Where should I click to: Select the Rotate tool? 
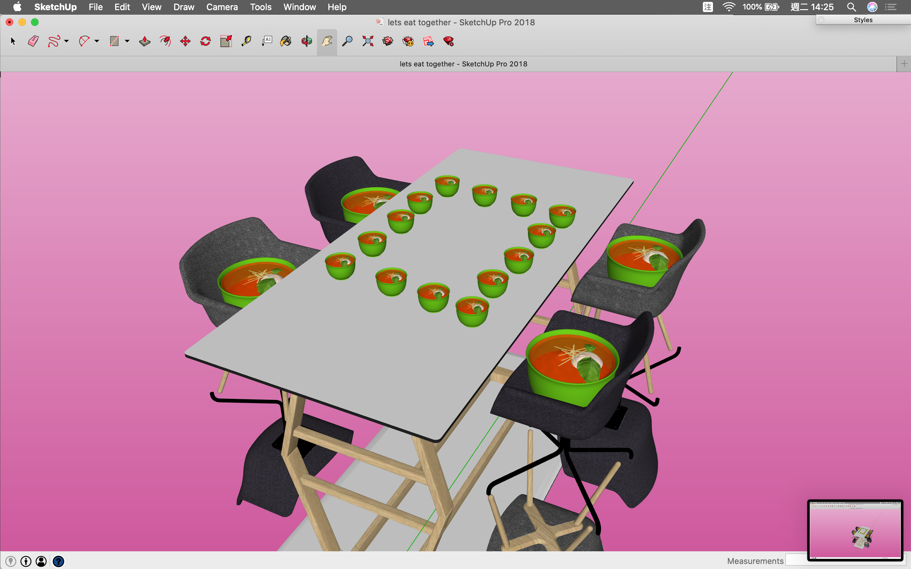click(x=206, y=41)
